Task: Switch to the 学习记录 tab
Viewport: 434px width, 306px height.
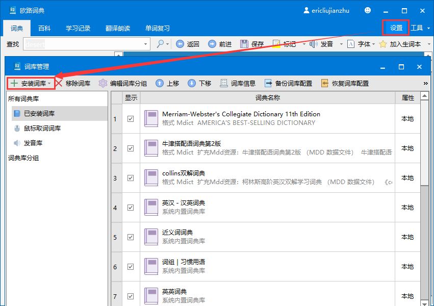Action: 78,28
